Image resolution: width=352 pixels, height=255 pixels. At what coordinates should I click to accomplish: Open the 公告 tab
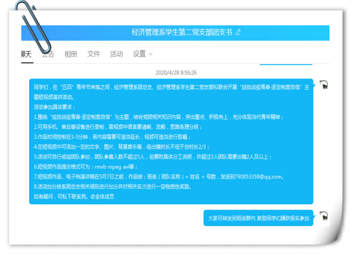(48, 54)
